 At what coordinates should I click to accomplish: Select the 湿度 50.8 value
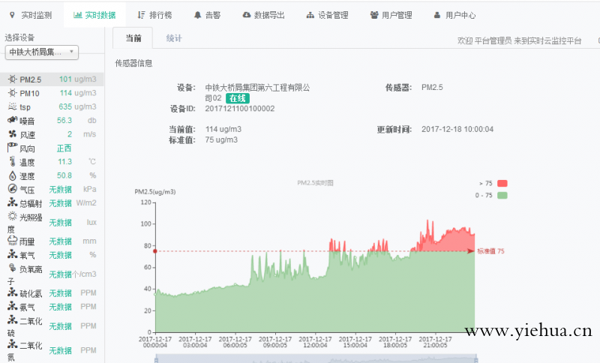(64, 175)
